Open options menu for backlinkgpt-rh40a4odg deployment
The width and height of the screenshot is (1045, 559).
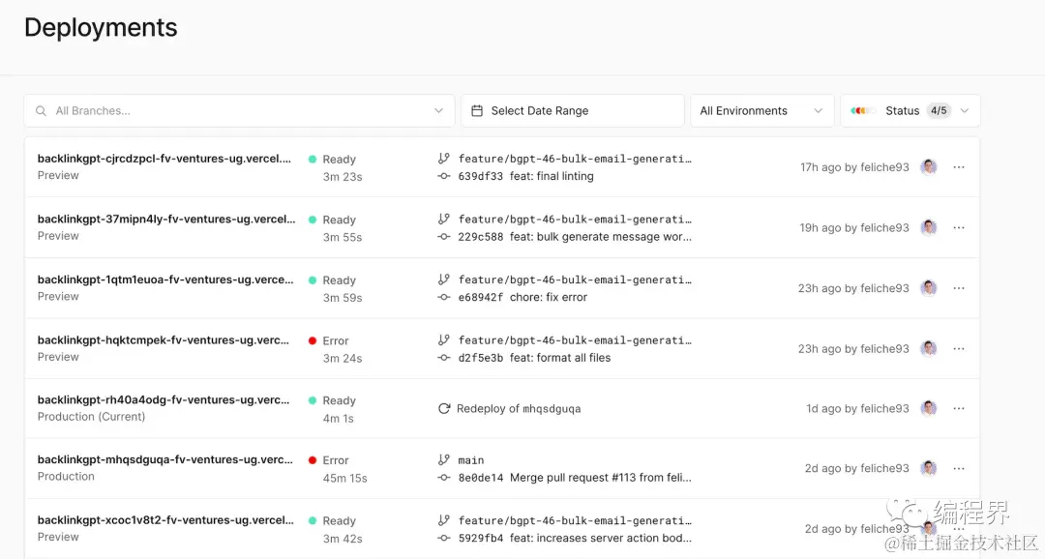pyautogui.click(x=958, y=408)
